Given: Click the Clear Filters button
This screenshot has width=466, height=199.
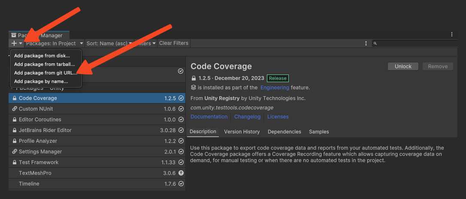Looking at the screenshot, I should coord(174,43).
